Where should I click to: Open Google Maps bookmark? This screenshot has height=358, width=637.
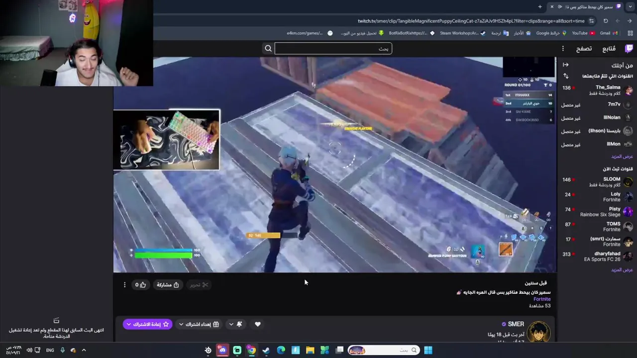coord(551,33)
